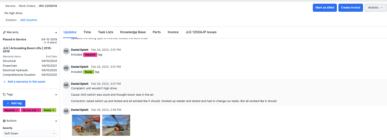Click the wrench icon beside Warranty
The width and height of the screenshot is (387, 140).
click(4, 32)
